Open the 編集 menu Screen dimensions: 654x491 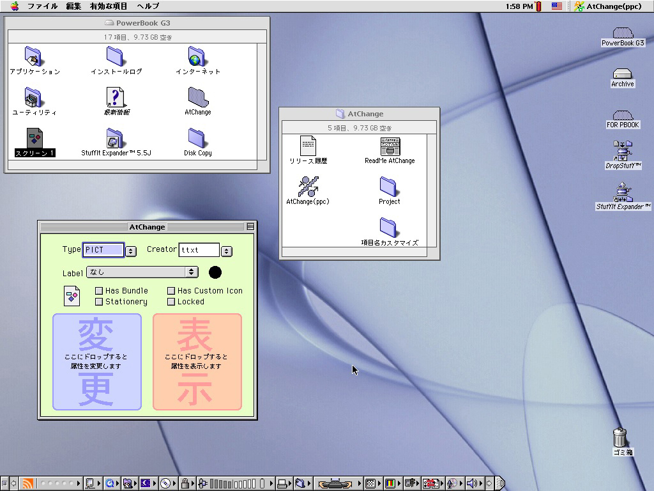tap(73, 6)
